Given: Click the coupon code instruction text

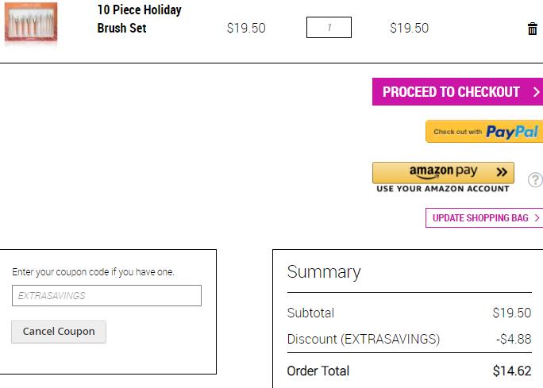Looking at the screenshot, I should point(93,272).
